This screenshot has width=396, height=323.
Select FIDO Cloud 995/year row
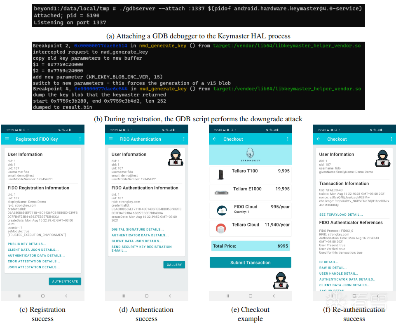pyautogui.click(x=251, y=210)
